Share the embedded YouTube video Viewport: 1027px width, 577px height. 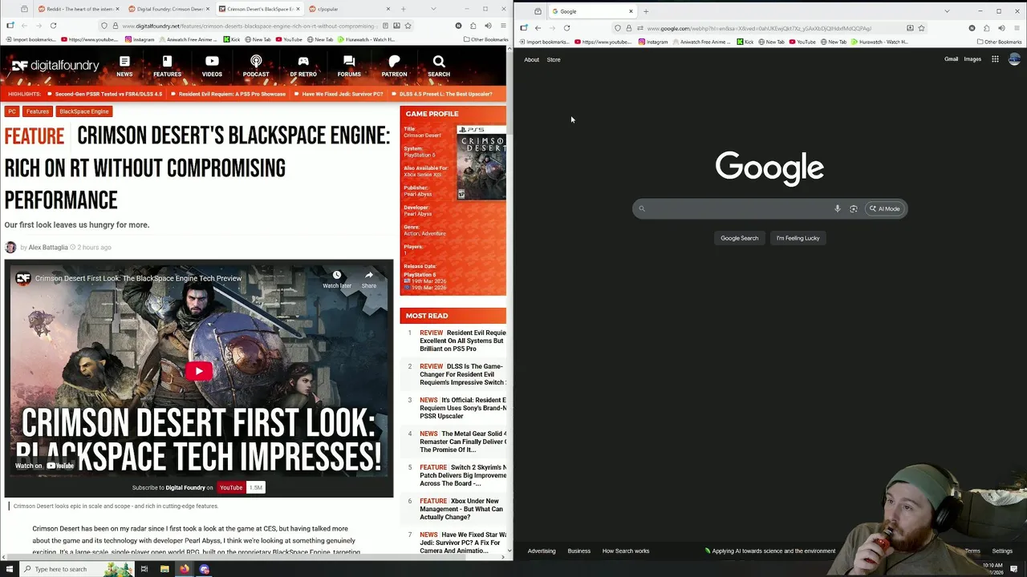tap(369, 279)
